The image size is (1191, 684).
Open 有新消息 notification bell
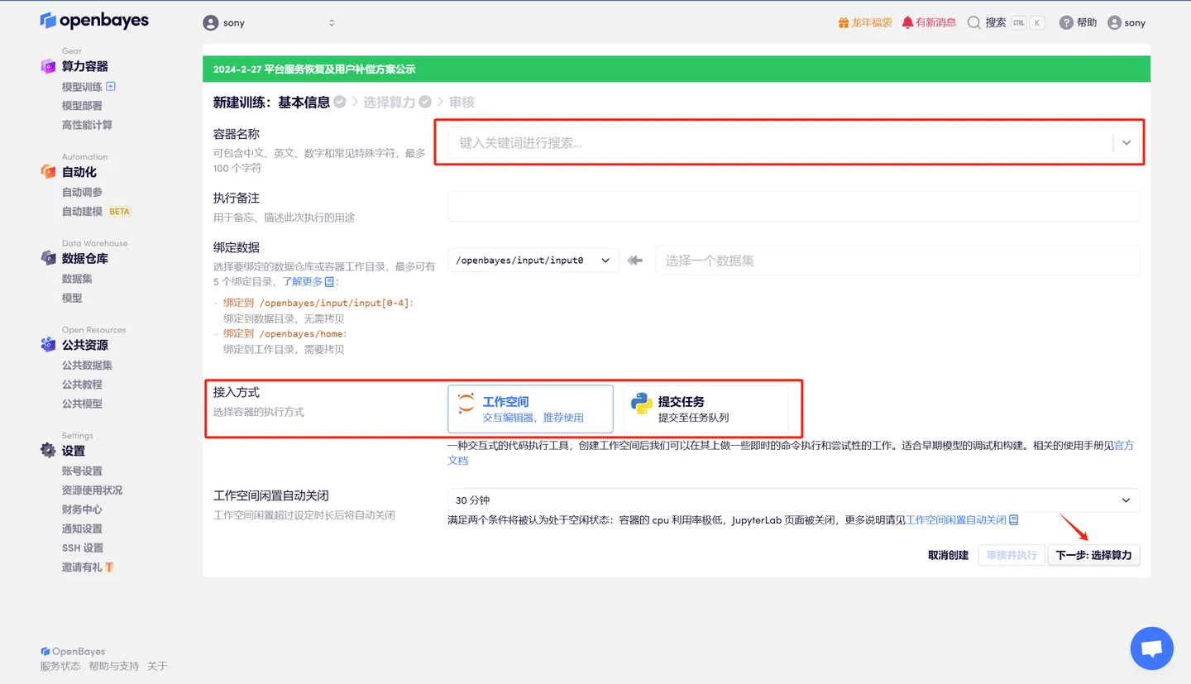pyautogui.click(x=907, y=22)
